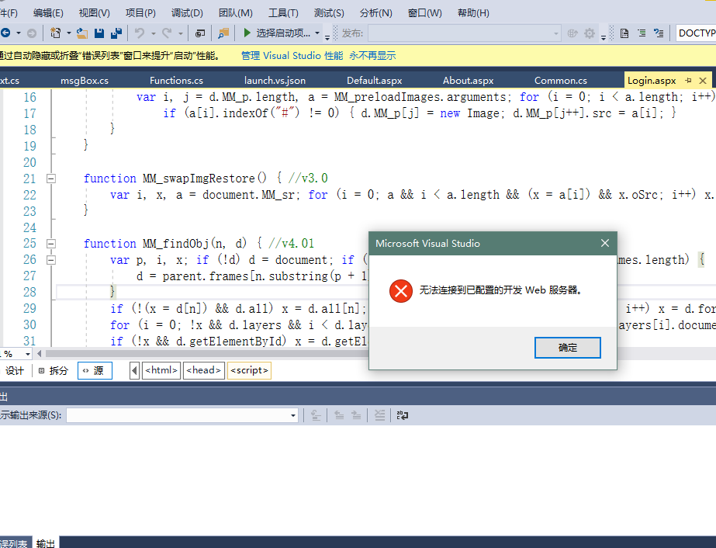Image resolution: width=716 pixels, height=548 pixels.
Task: Click the first Output panel navigation icon
Action: pyautogui.click(x=316, y=415)
